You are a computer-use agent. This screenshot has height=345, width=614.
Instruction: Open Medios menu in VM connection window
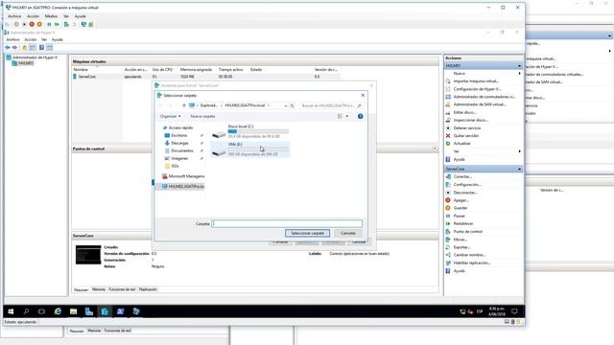click(51, 16)
